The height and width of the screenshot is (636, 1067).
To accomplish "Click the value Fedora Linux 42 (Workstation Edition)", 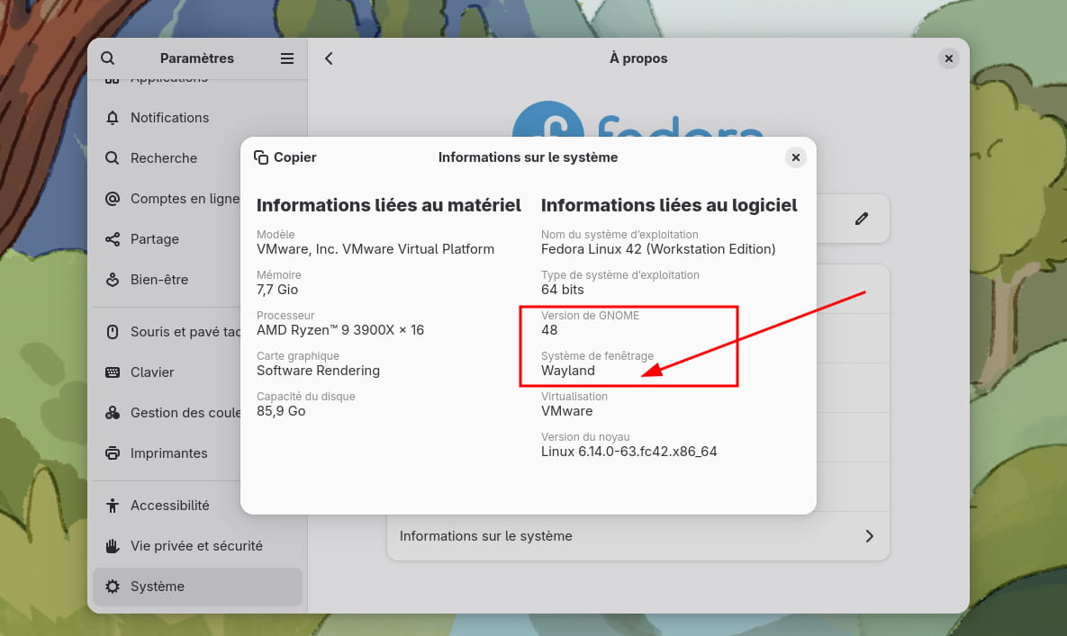I will 658,249.
